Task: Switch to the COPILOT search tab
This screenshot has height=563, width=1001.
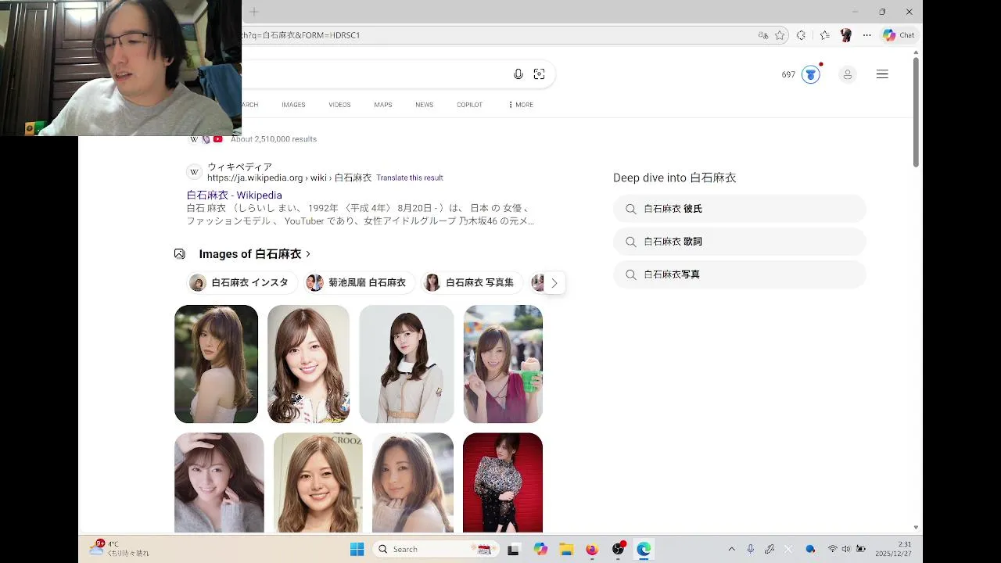Action: click(x=469, y=105)
